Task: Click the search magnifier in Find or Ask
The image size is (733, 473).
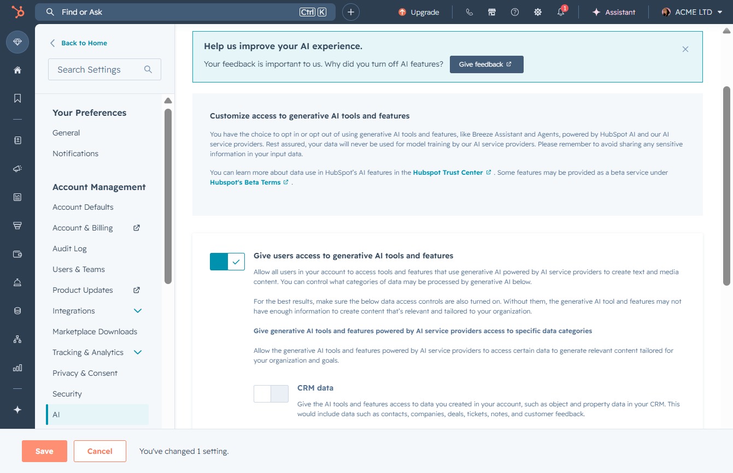Action: pos(50,12)
